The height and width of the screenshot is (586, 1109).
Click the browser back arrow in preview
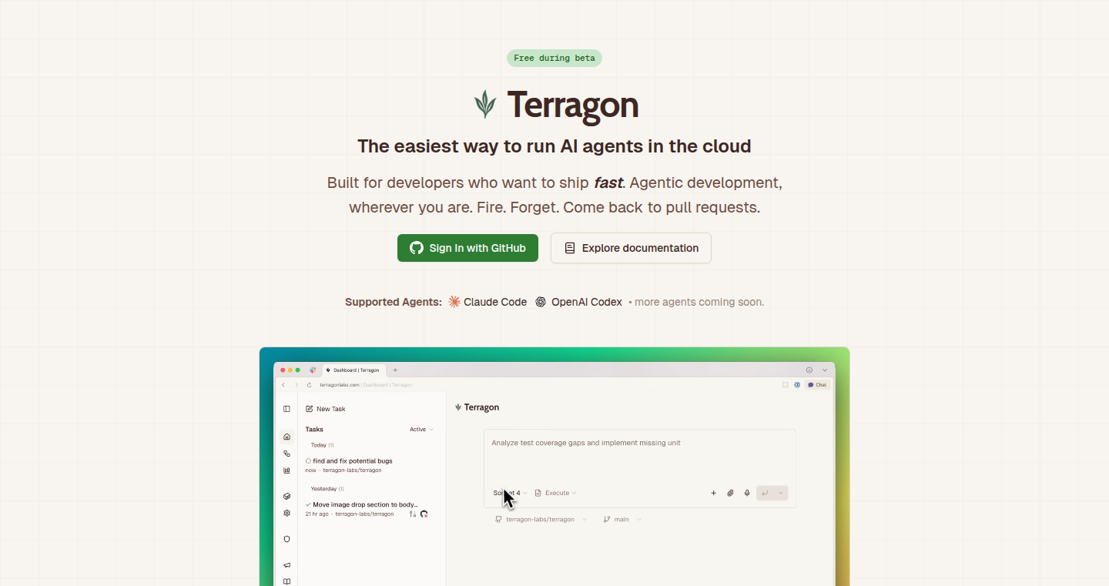283,384
